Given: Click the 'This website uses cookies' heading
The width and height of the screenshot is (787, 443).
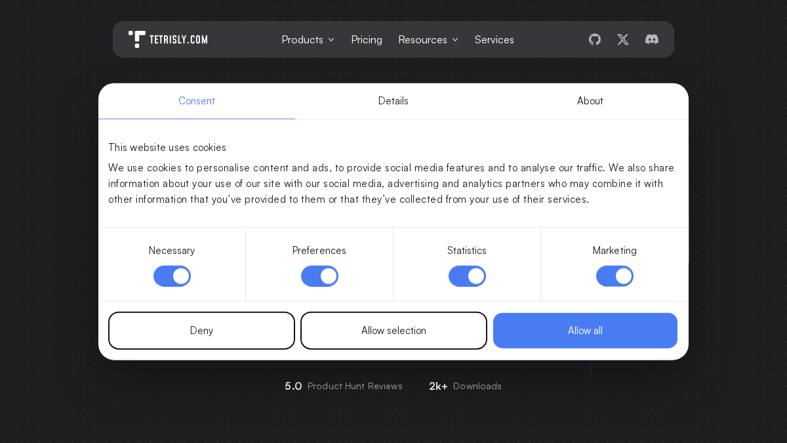Looking at the screenshot, I should (x=167, y=147).
